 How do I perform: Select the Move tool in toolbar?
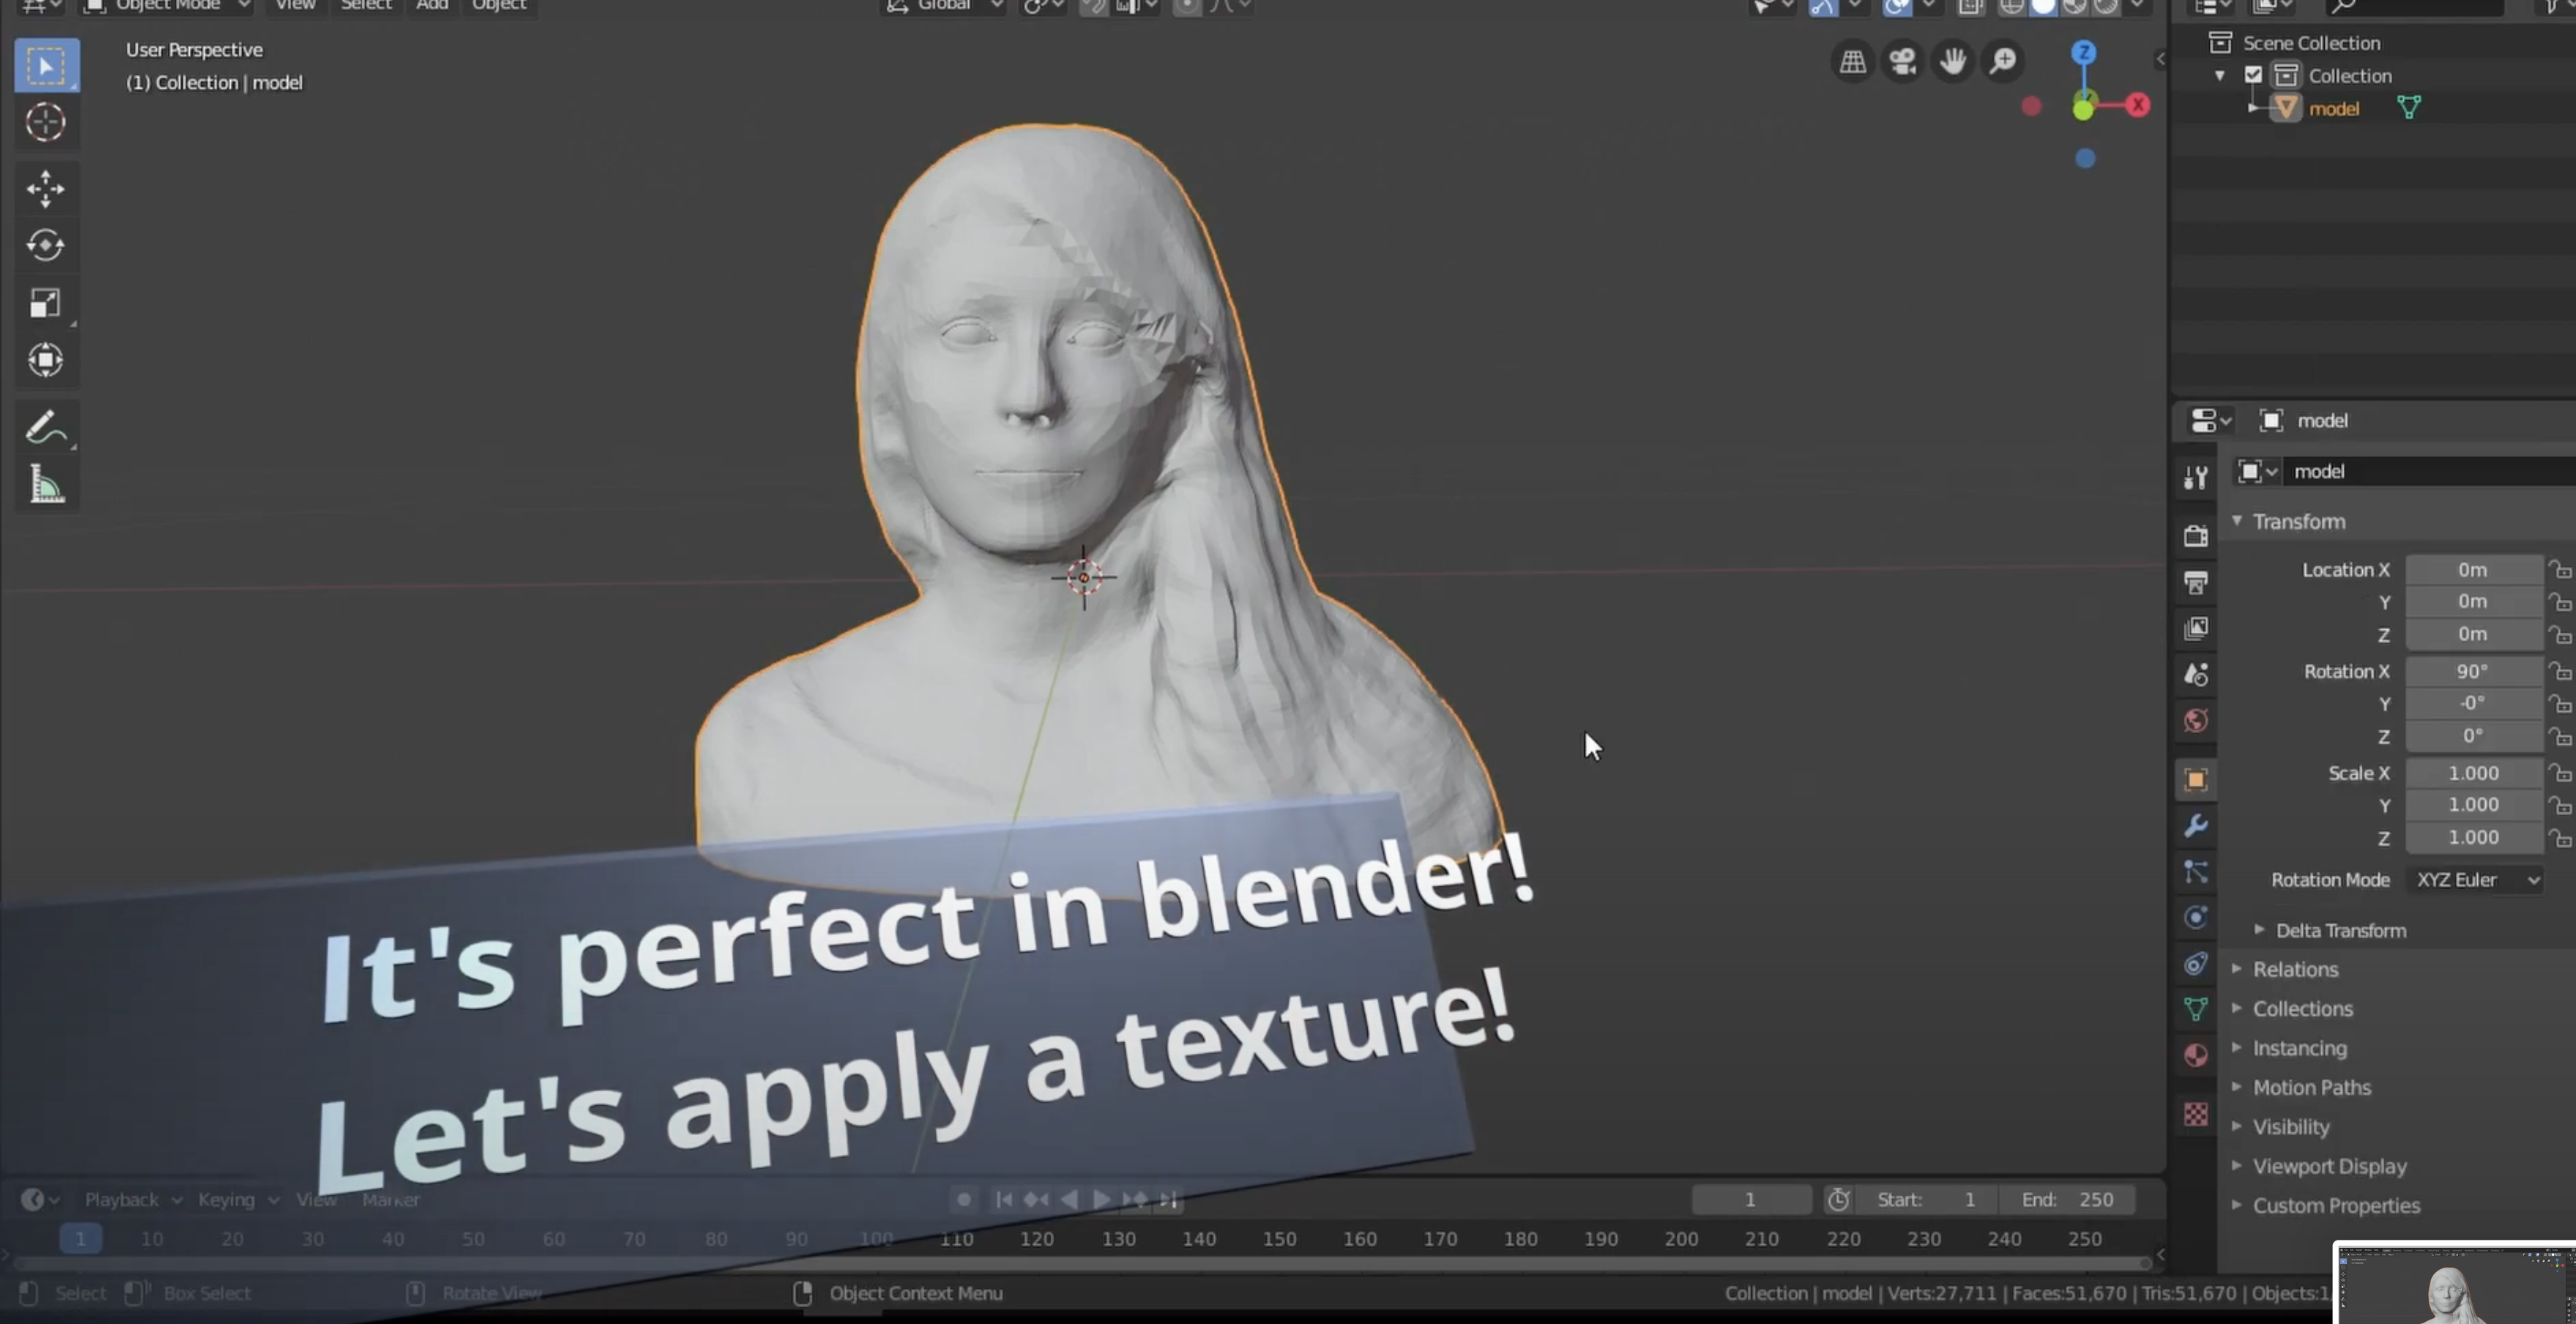[45, 189]
